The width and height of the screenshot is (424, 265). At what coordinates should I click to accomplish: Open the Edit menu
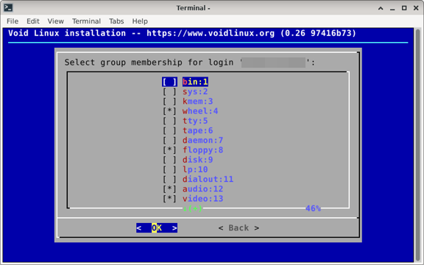pos(33,21)
